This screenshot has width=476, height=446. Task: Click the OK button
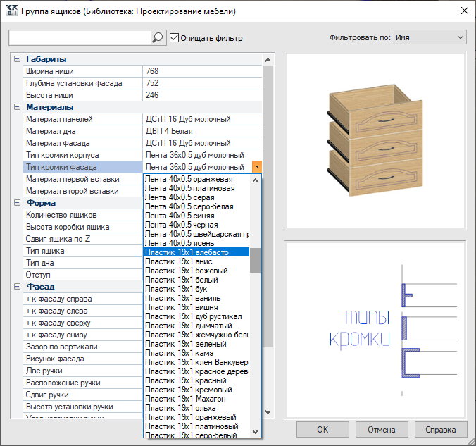322,429
